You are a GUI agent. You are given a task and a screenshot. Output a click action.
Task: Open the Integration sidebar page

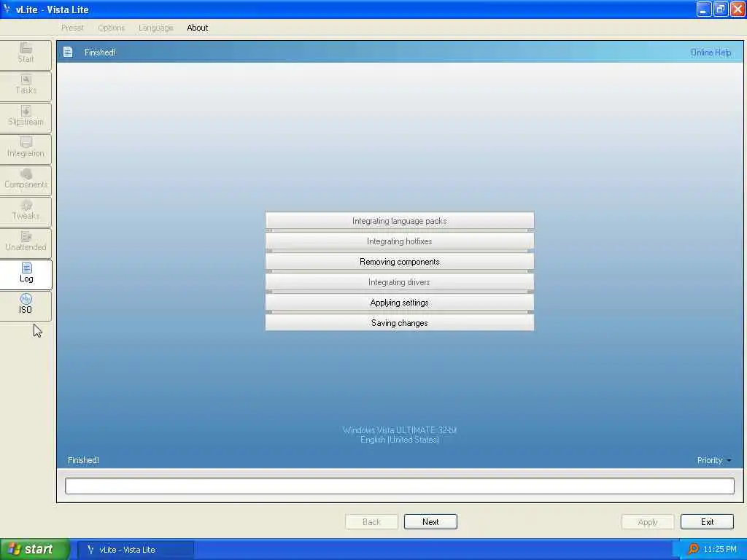click(26, 148)
